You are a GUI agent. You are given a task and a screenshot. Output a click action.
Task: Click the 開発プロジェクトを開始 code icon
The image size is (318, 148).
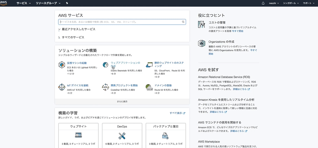tap(105, 87)
